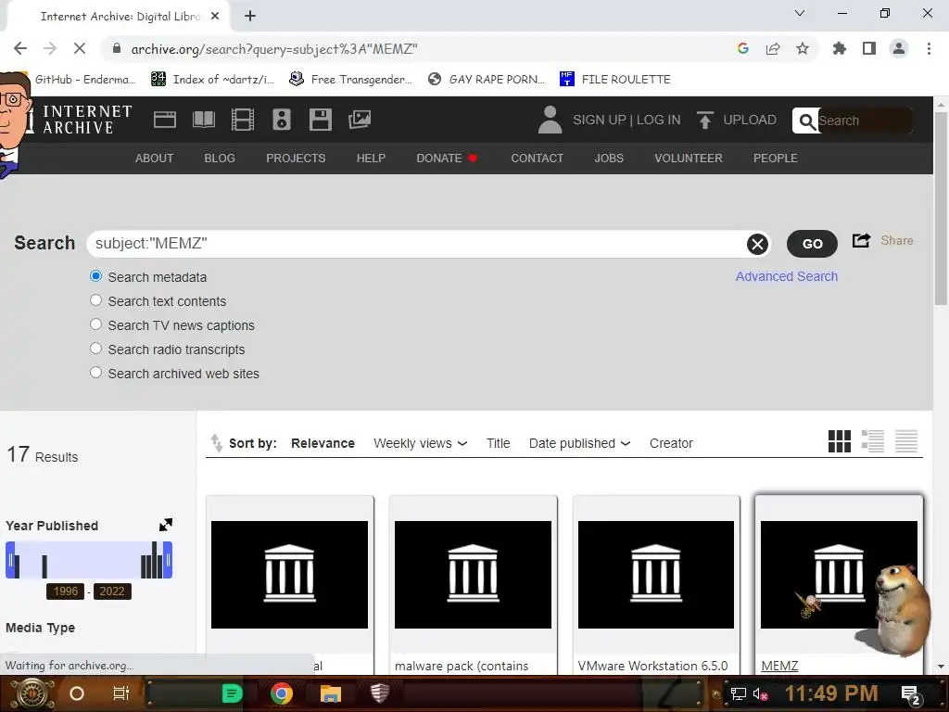
Task: Open Chrome from the taskbar
Action: pos(282,693)
